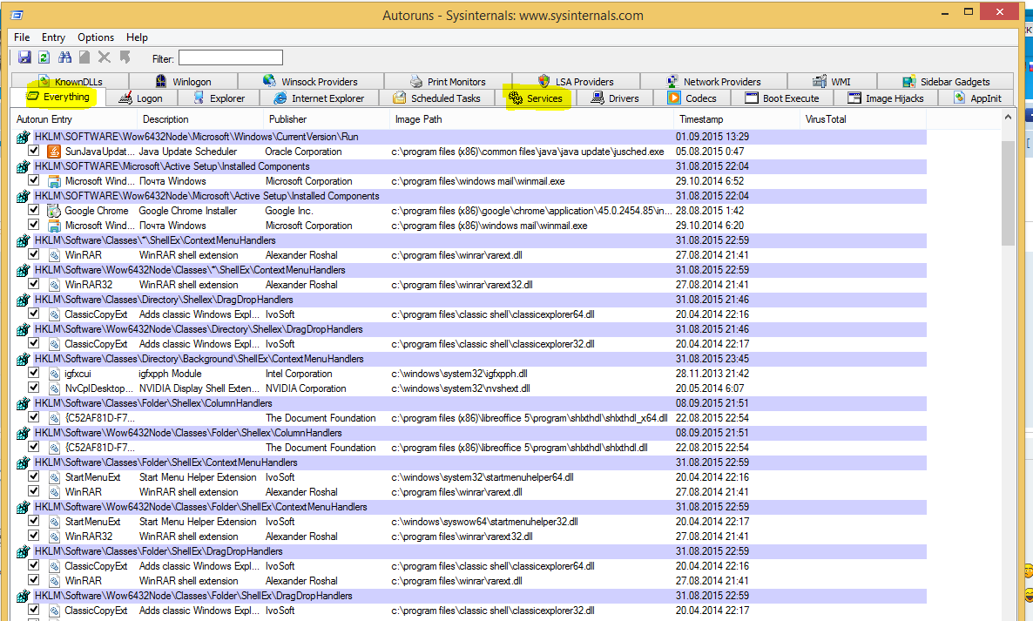Open the Image Hijacks tab

pos(886,98)
